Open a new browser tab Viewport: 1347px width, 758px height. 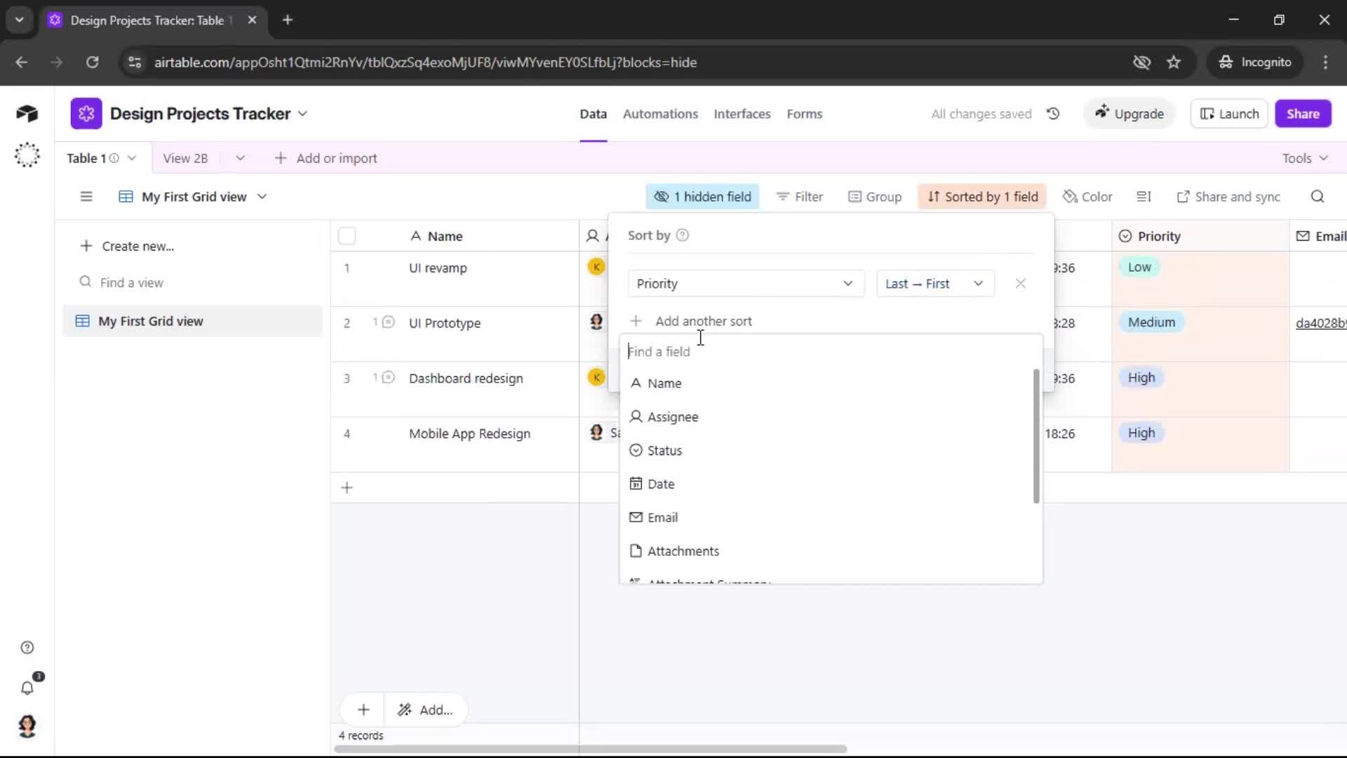(x=288, y=20)
